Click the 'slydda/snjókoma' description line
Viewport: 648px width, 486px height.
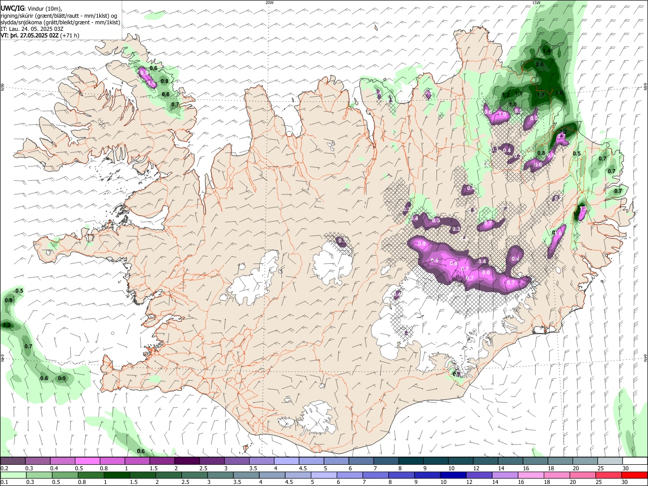pyautogui.click(x=60, y=22)
